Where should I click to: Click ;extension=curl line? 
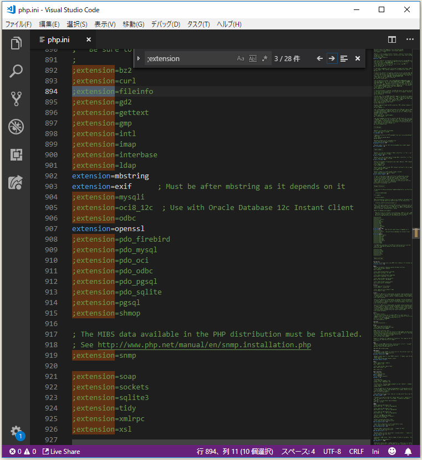click(104, 81)
